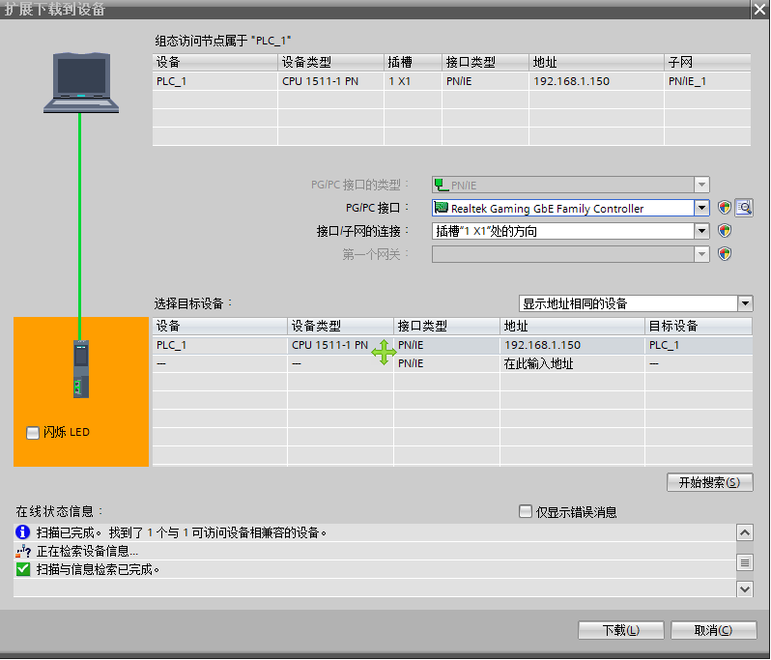Click the PLC CPU module icon
771x660 pixels.
tap(81, 369)
